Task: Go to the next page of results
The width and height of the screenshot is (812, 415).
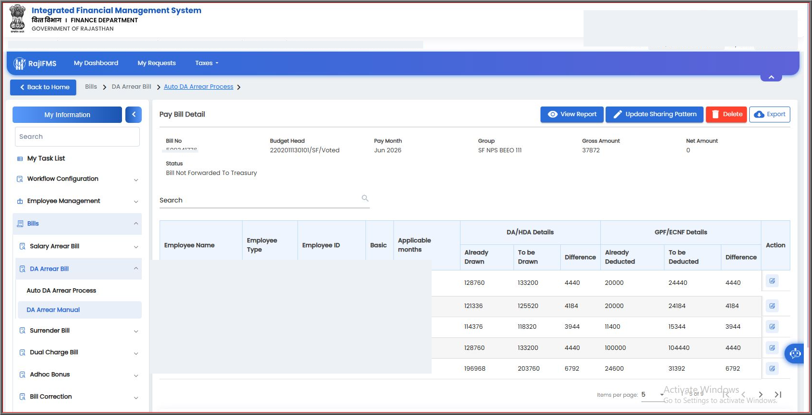Action: (760, 395)
